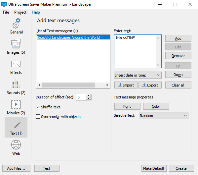The width and height of the screenshot is (198, 175).
Task: Increase duration of effect value
Action: click(89, 96)
